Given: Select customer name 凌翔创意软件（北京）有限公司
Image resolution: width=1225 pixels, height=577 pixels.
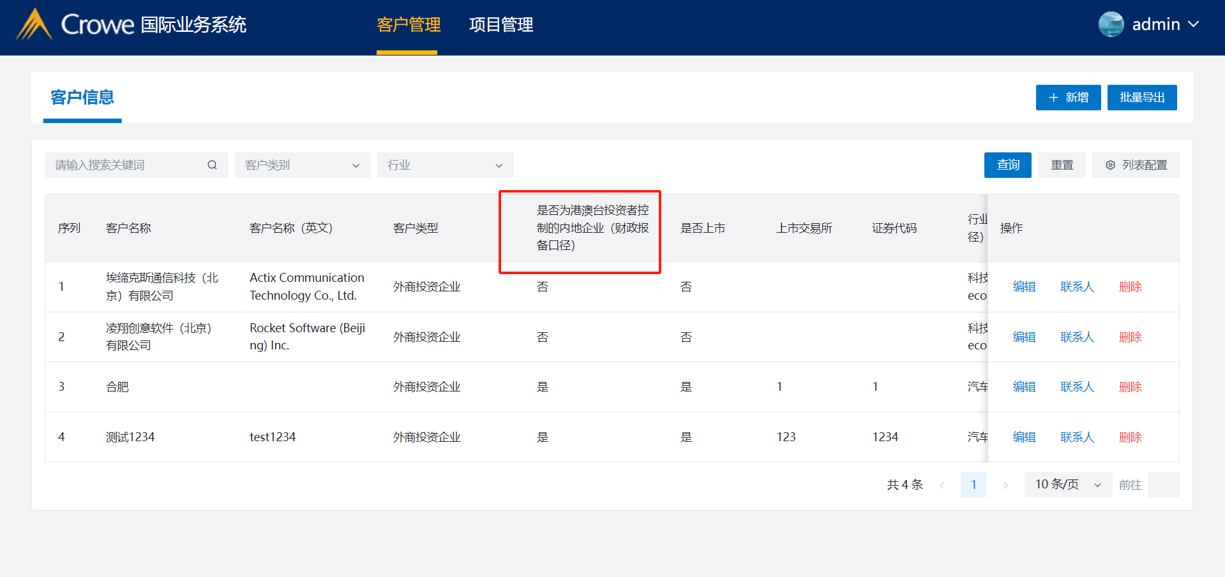Looking at the screenshot, I should tap(158, 337).
